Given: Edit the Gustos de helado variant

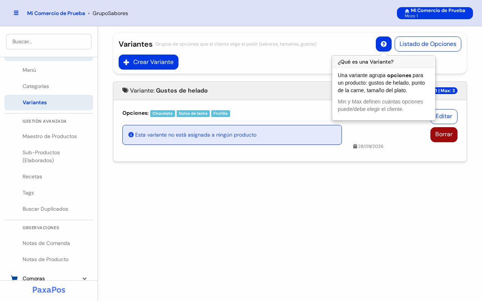Looking at the screenshot, I should click(x=444, y=117).
